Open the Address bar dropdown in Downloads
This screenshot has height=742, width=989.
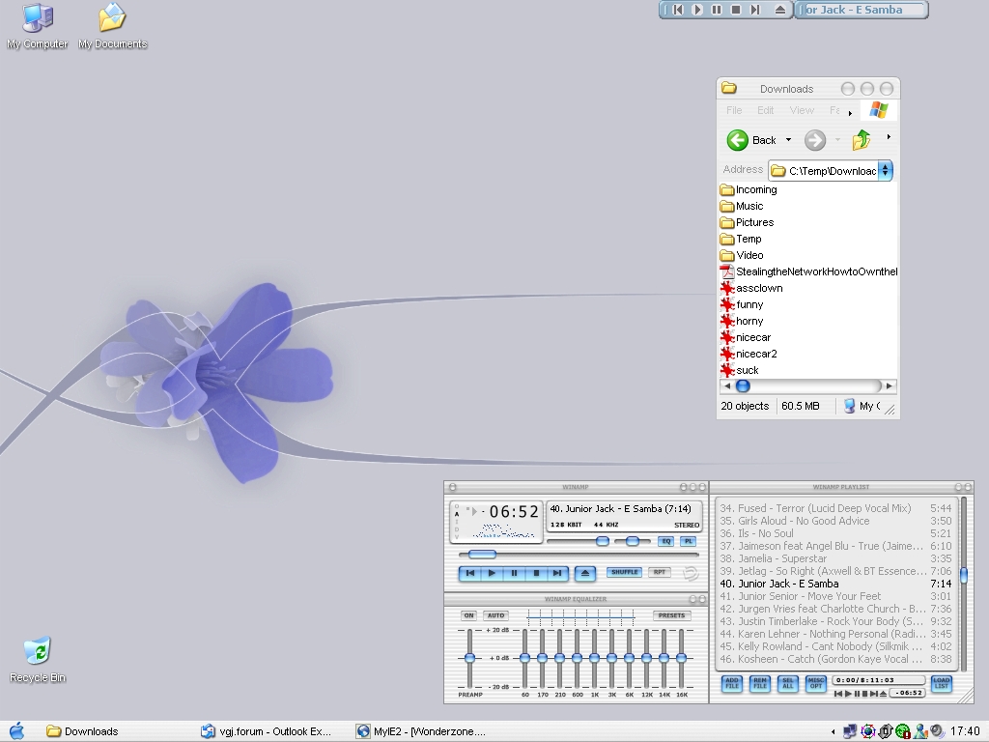(886, 170)
